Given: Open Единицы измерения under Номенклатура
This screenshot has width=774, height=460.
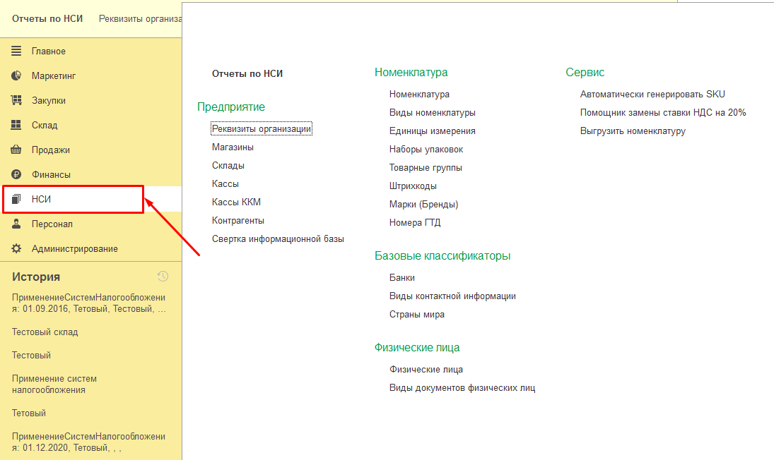Looking at the screenshot, I should (433, 131).
